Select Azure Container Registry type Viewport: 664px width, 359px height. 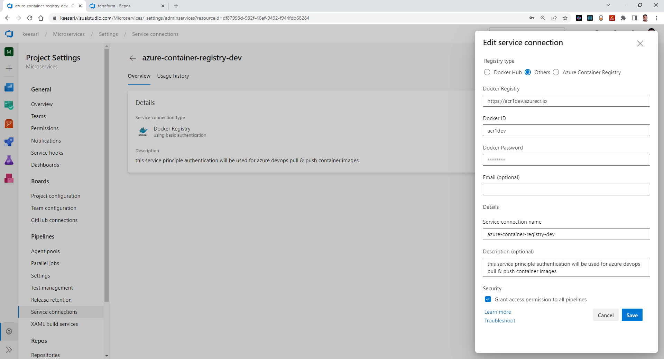[x=556, y=72]
